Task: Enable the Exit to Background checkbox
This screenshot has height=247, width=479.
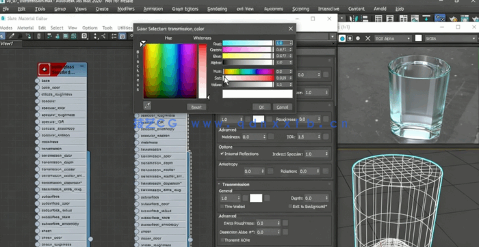Action: (290, 207)
